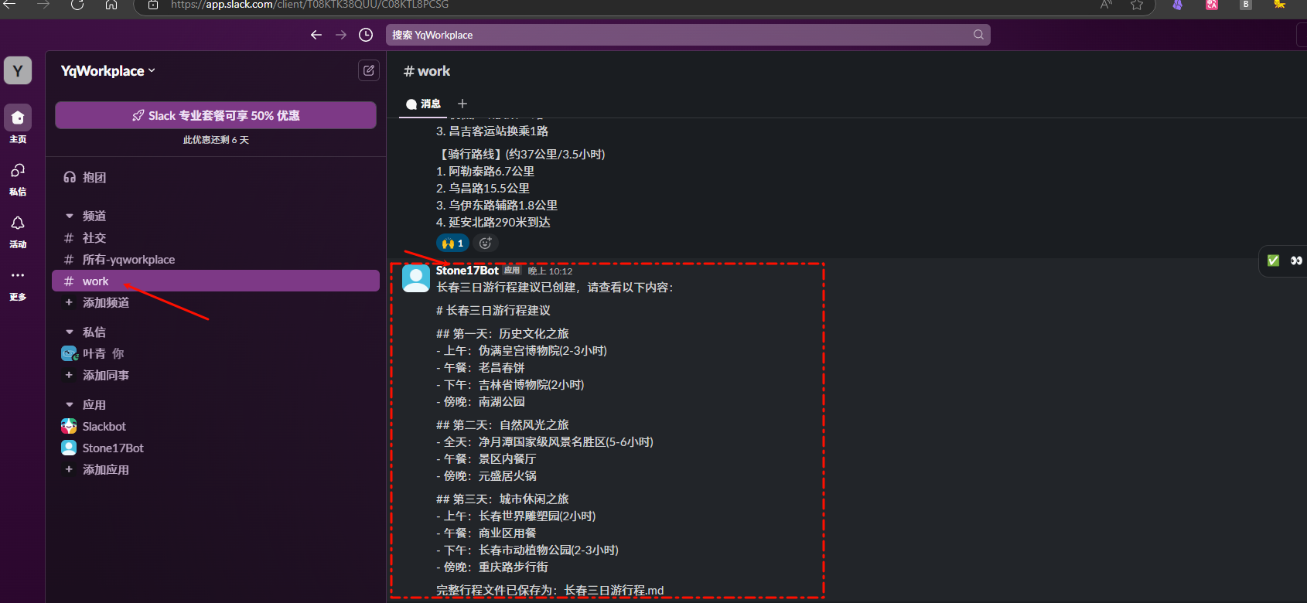React with the eyes emoji
Image resolution: width=1307 pixels, height=603 pixels.
[x=1297, y=261]
